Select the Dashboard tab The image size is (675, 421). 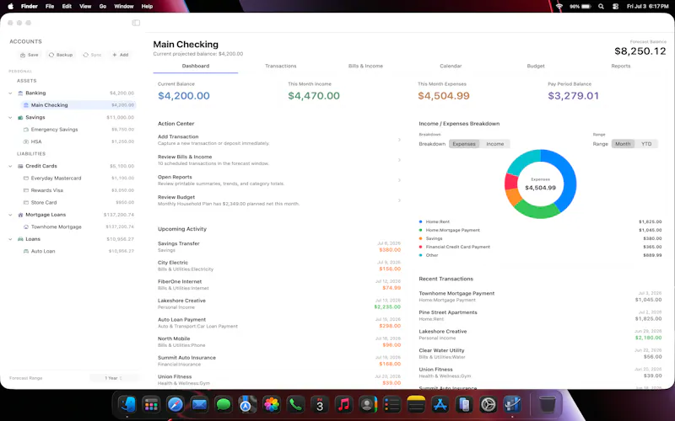196,66
